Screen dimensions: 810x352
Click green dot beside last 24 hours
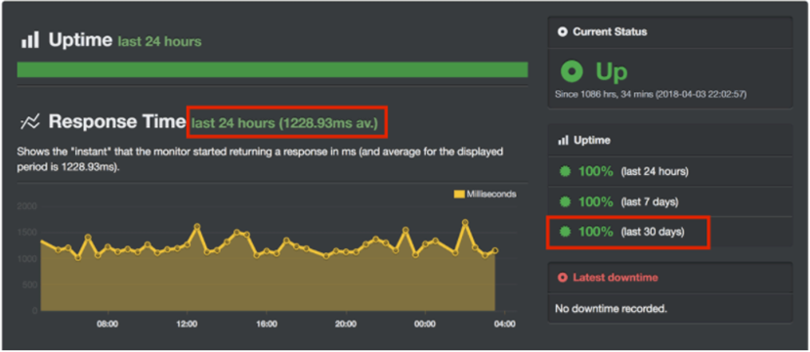point(565,172)
